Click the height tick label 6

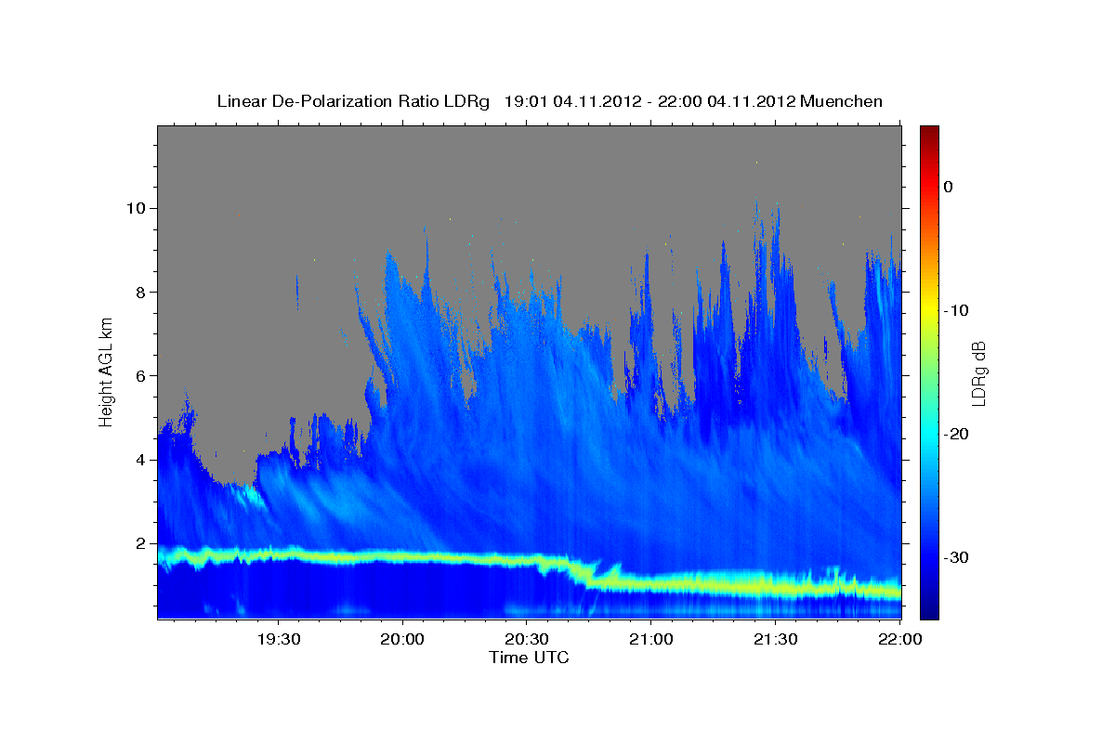point(143,376)
